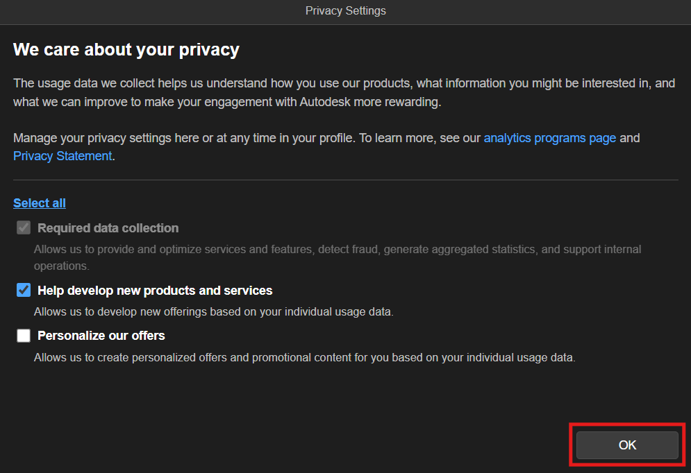Click the paragraph starting 'The usage data we collect'
This screenshot has height=473, width=691.
[x=344, y=92]
